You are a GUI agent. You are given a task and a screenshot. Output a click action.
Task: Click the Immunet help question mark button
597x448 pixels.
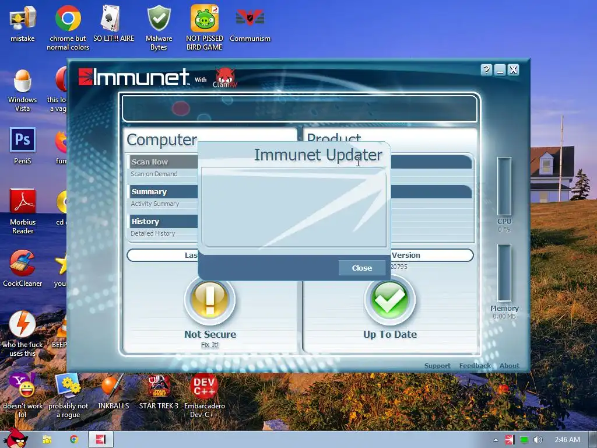click(x=486, y=70)
